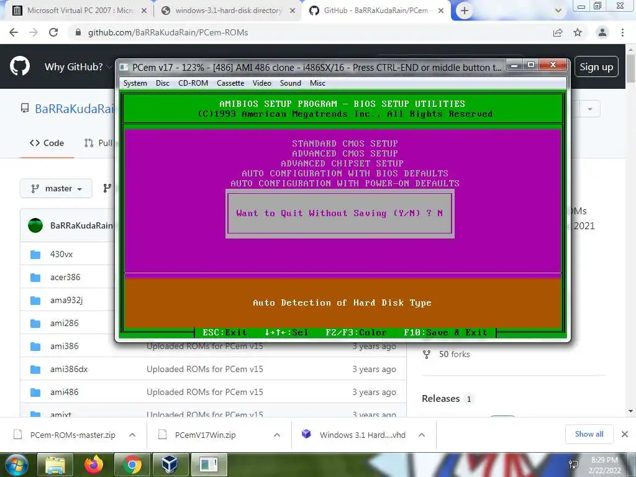636x477 pixels.
Task: Click the address bar URL
Action: point(168,32)
